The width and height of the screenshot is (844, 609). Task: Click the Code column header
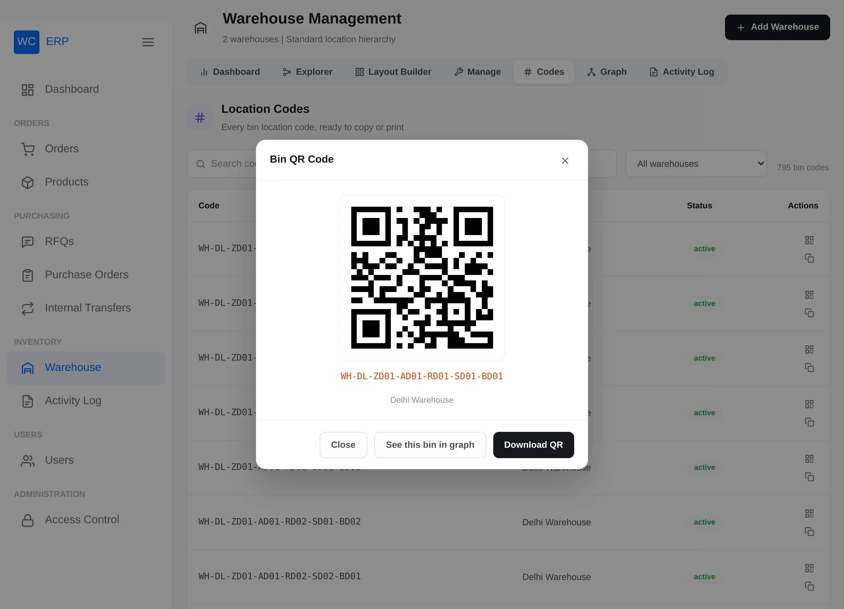(209, 206)
